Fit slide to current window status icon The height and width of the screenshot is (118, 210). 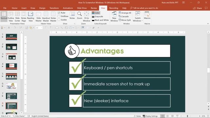pyautogui.click(x=208, y=116)
